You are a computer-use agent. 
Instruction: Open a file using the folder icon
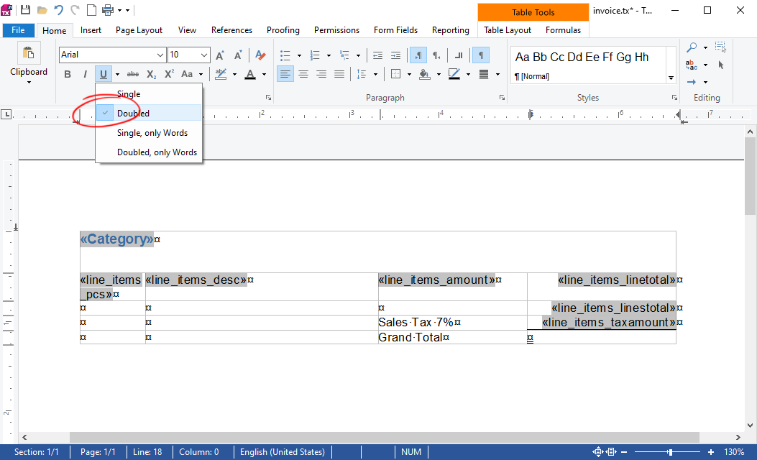(42, 10)
